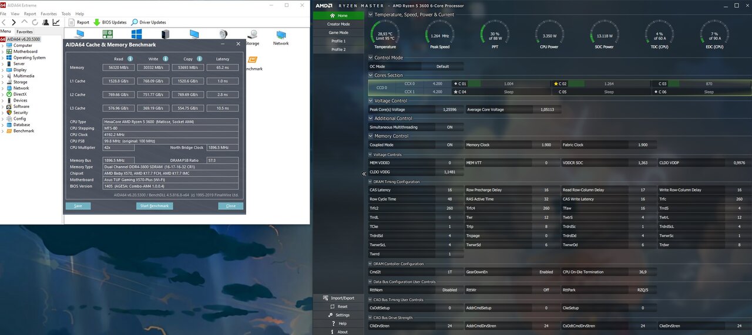Click Save in the benchmark dialog
Viewport: 752px width, 335px height.
click(x=78, y=206)
